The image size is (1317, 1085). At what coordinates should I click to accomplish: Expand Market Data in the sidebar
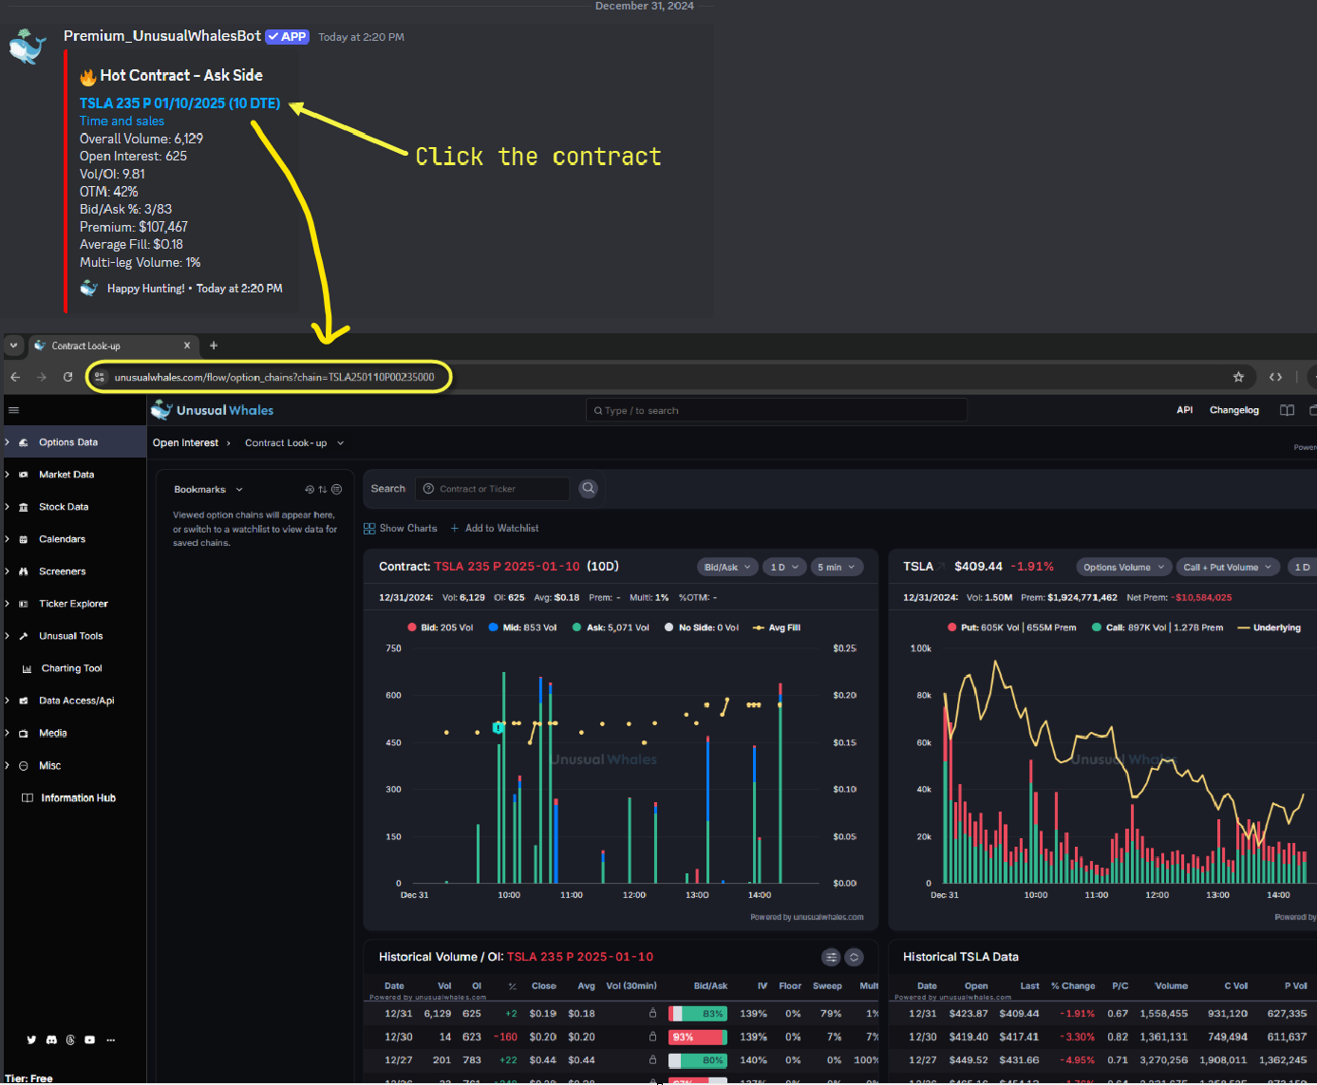(73, 475)
